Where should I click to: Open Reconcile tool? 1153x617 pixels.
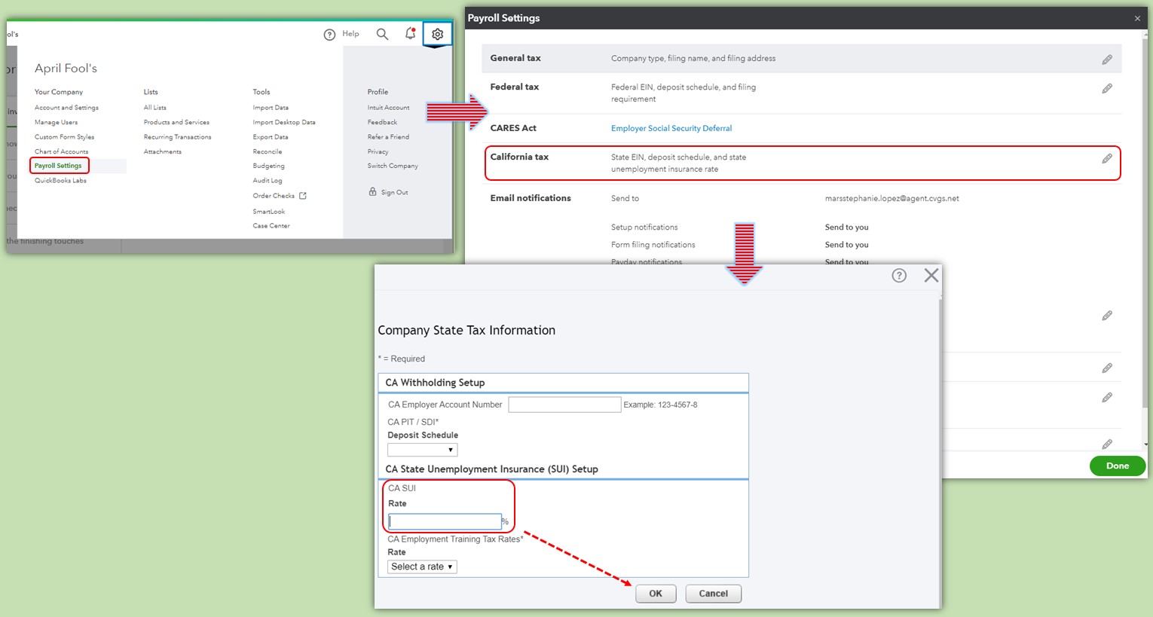(268, 151)
